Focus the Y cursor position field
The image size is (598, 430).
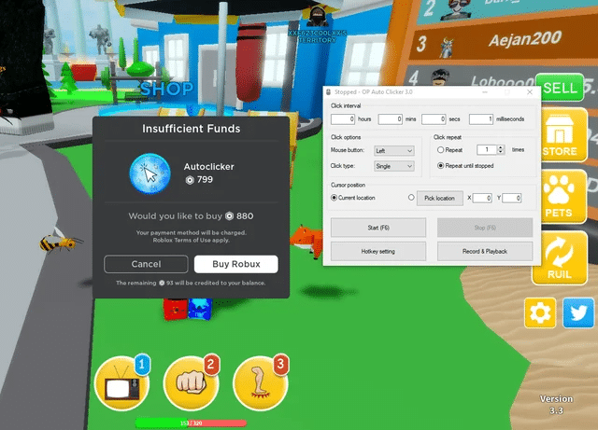(x=512, y=198)
